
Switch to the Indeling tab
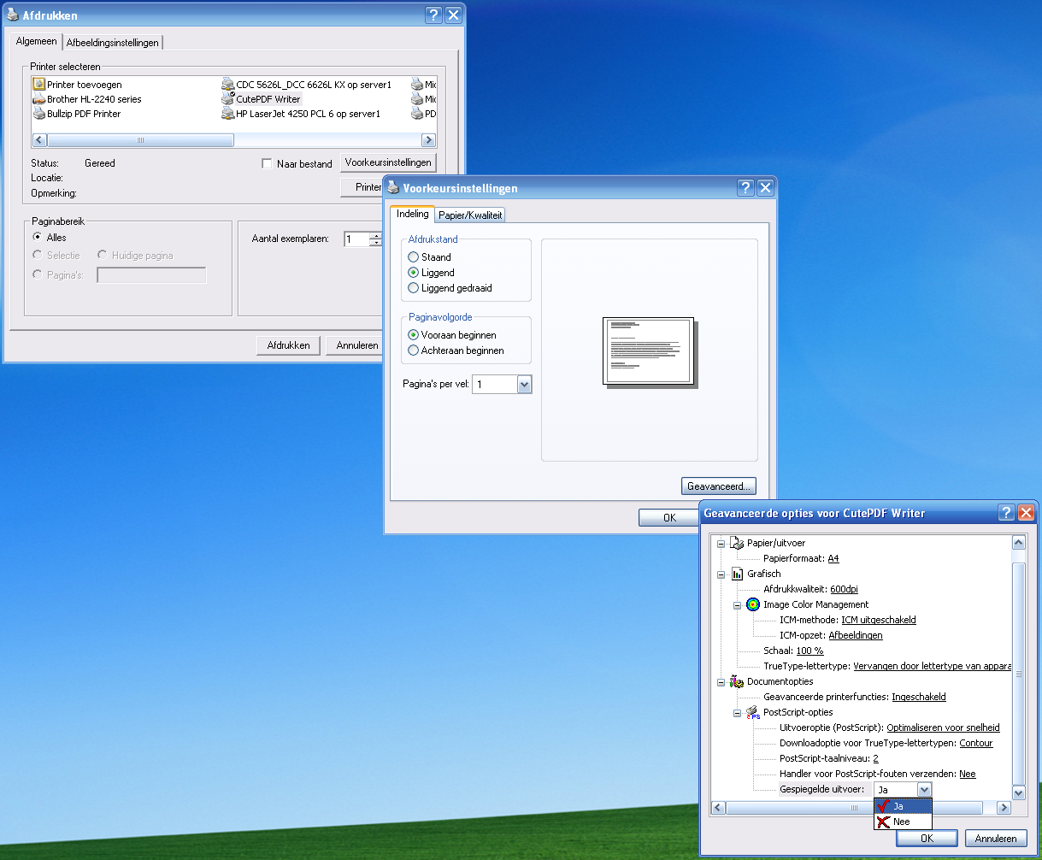(x=412, y=214)
